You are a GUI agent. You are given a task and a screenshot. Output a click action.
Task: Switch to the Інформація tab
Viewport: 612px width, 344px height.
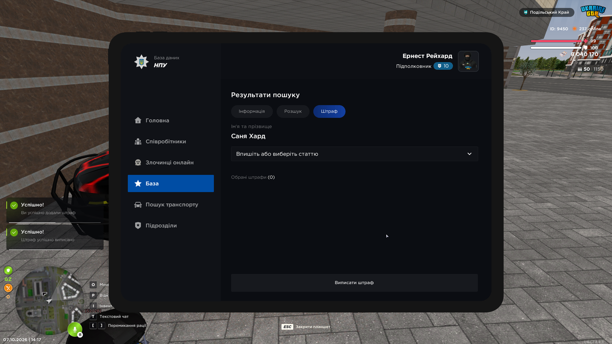pos(251,111)
